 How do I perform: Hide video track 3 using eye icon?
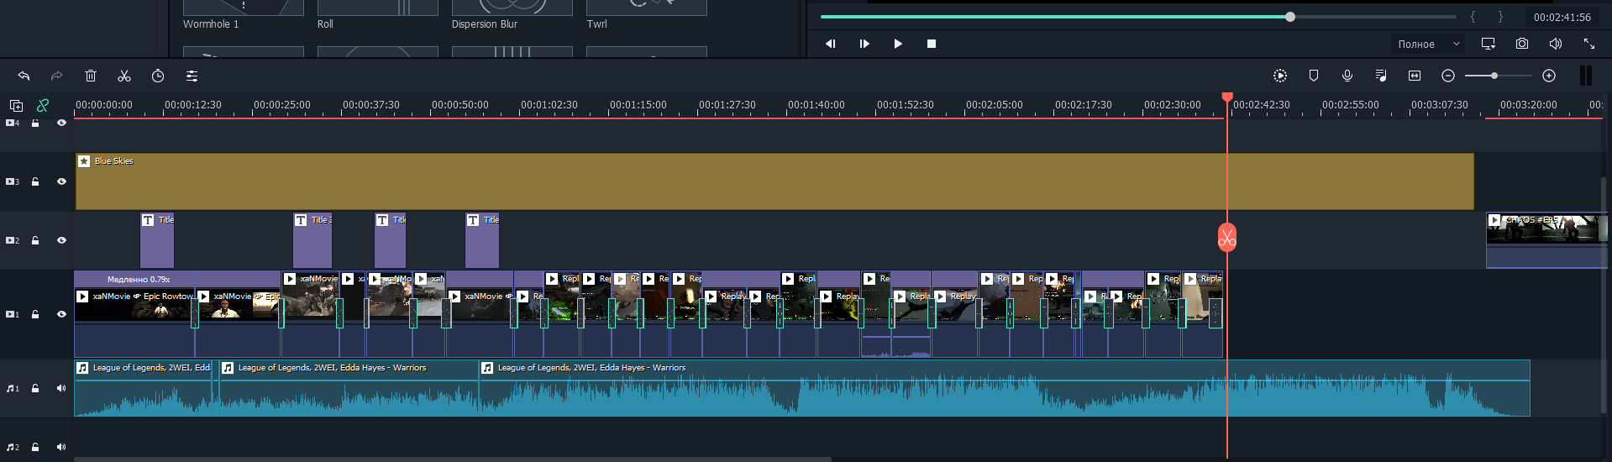pyautogui.click(x=61, y=181)
